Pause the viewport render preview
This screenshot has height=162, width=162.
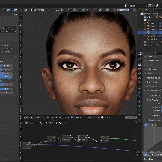[x=134, y=10]
